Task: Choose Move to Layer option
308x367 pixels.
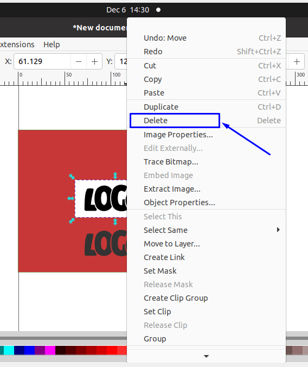Action: [x=206, y=244]
